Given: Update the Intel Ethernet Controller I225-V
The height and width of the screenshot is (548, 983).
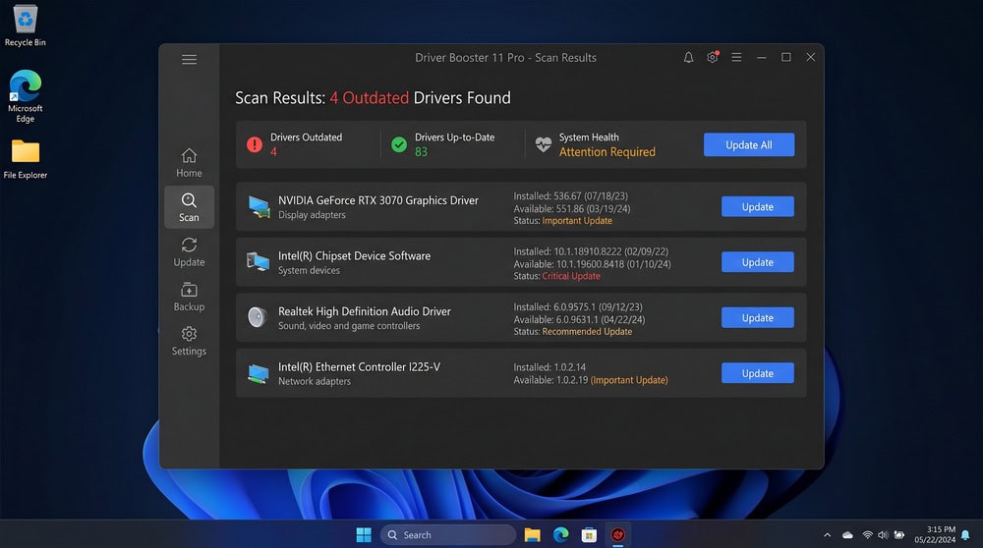Looking at the screenshot, I should tap(757, 373).
